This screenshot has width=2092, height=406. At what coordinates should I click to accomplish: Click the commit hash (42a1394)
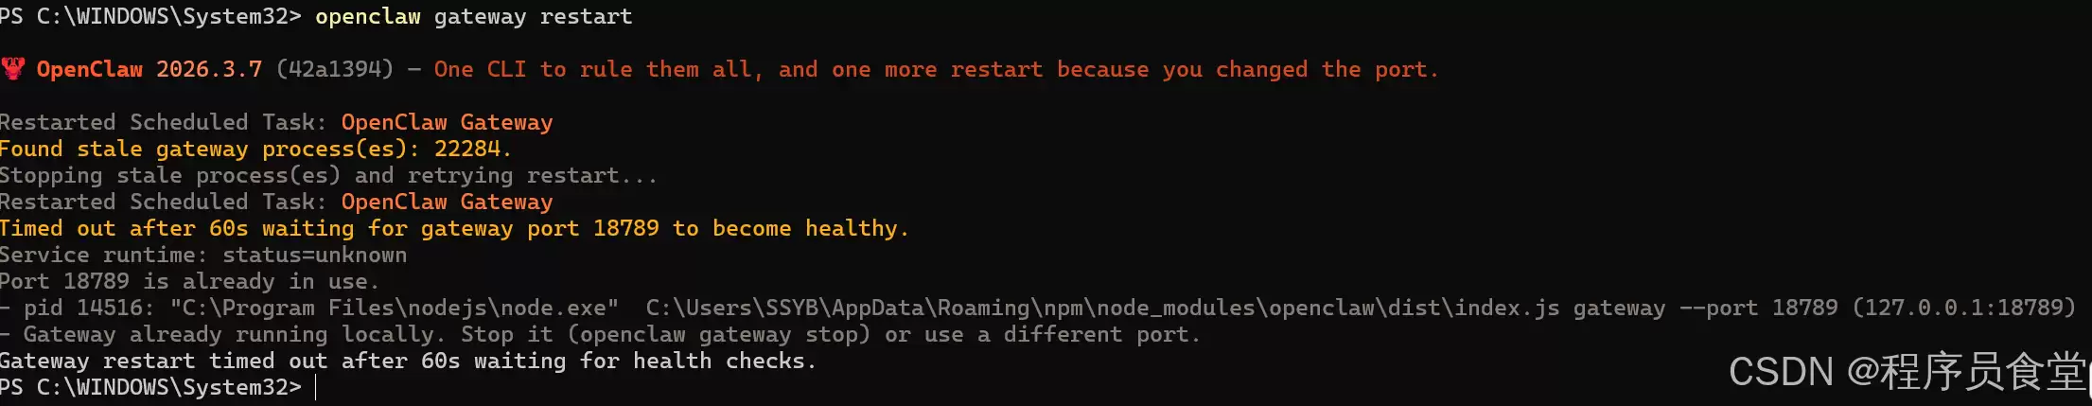coord(335,69)
